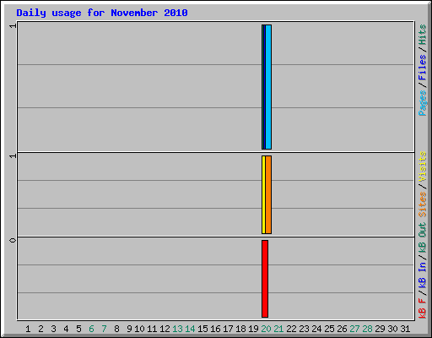The height and width of the screenshot is (338, 432).
Task: Click day 12 on the x-axis
Action: (x=165, y=329)
